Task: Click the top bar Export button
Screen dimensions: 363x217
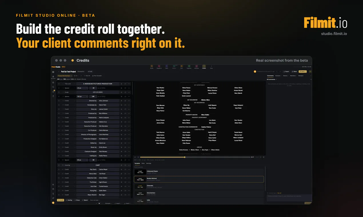Action: point(286,72)
